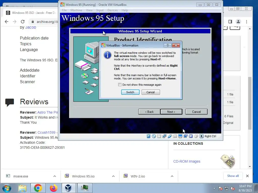This screenshot has height=193, width=258.
Task: Click the scroll down arrow on Chrome page
Action: point(250,167)
